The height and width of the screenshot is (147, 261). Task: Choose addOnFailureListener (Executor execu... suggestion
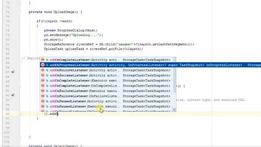tap(106, 91)
